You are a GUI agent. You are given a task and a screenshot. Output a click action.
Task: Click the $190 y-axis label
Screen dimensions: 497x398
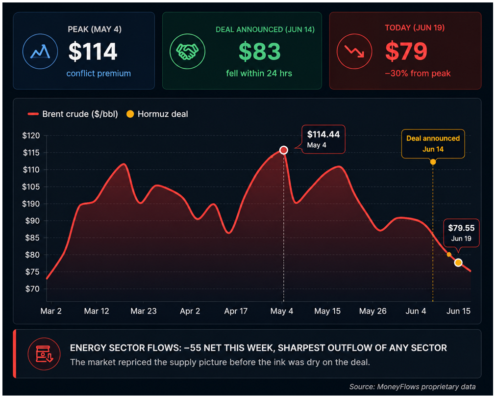[31, 204]
